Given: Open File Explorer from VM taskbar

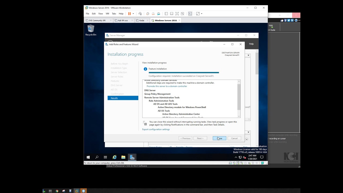Looking at the screenshot, I should (123, 157).
